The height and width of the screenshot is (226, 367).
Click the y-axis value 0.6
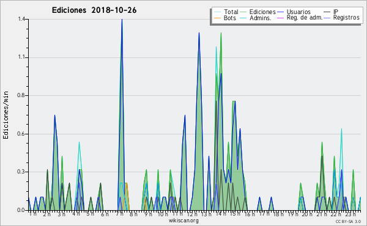(21, 134)
